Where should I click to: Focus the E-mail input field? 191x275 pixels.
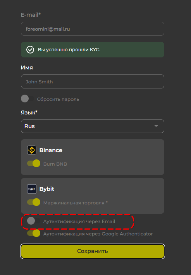pyautogui.click(x=93, y=29)
